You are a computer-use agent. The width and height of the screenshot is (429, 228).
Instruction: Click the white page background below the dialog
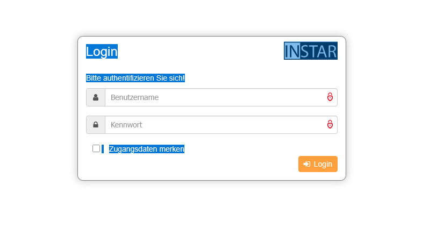click(x=215, y=207)
